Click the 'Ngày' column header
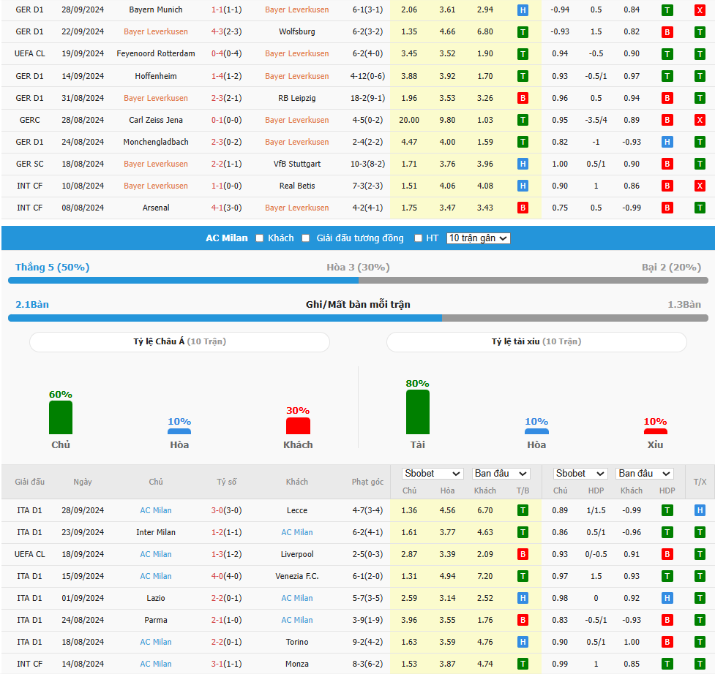The image size is (715, 674). point(83,482)
